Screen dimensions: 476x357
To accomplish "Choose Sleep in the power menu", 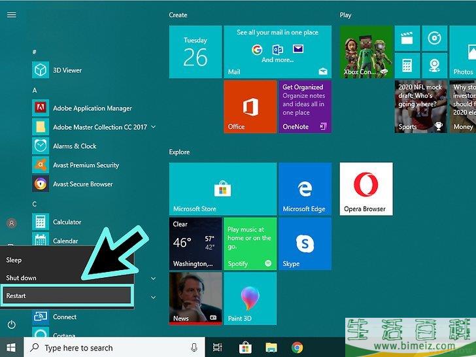I will click(x=14, y=260).
